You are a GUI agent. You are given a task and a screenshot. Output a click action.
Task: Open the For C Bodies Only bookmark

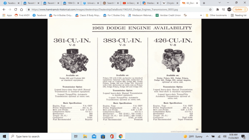114,15
